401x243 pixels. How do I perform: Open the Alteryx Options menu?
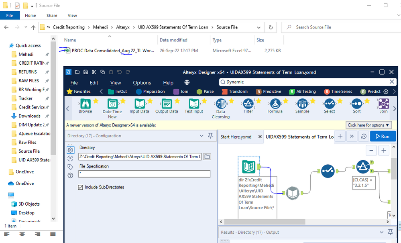(x=142, y=83)
